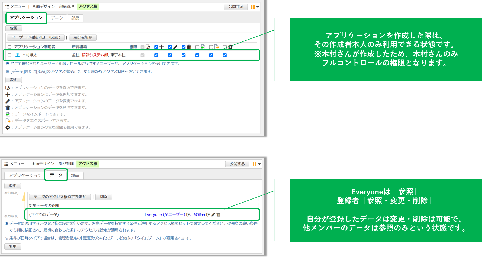Click the list icon beside メニュー in upper panel

(x=7, y=7)
